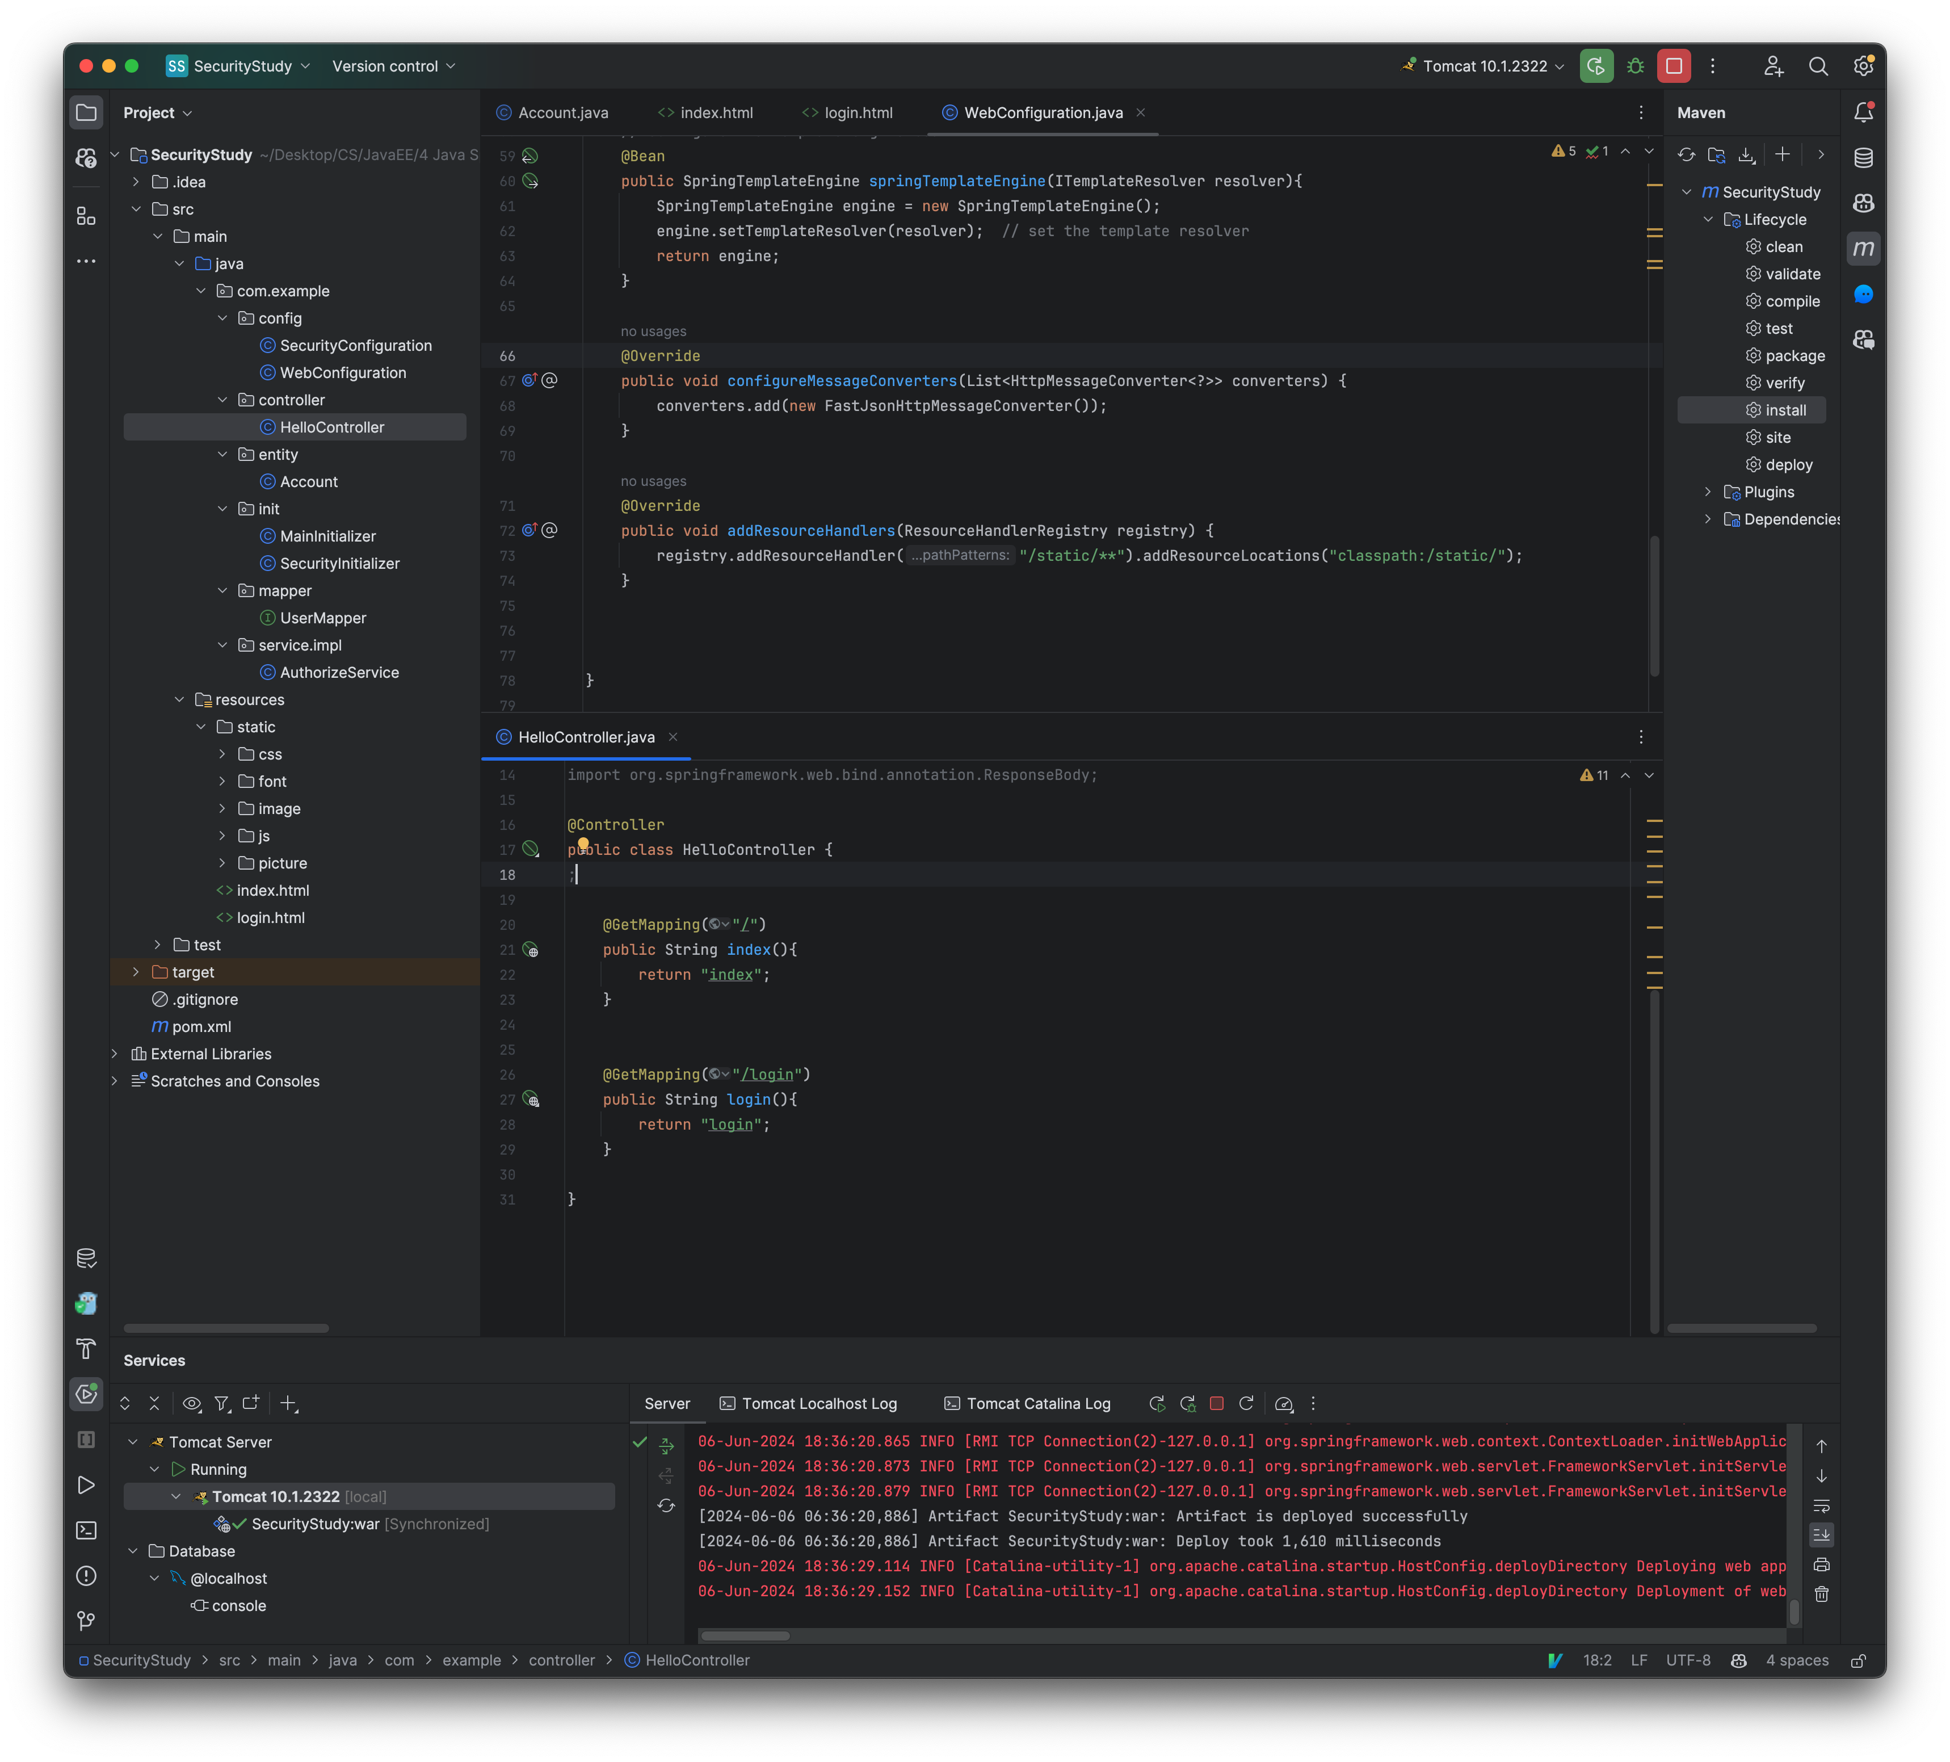The height and width of the screenshot is (1762, 1950).
Task: Start debugging with the bug icon
Action: tap(1634, 66)
